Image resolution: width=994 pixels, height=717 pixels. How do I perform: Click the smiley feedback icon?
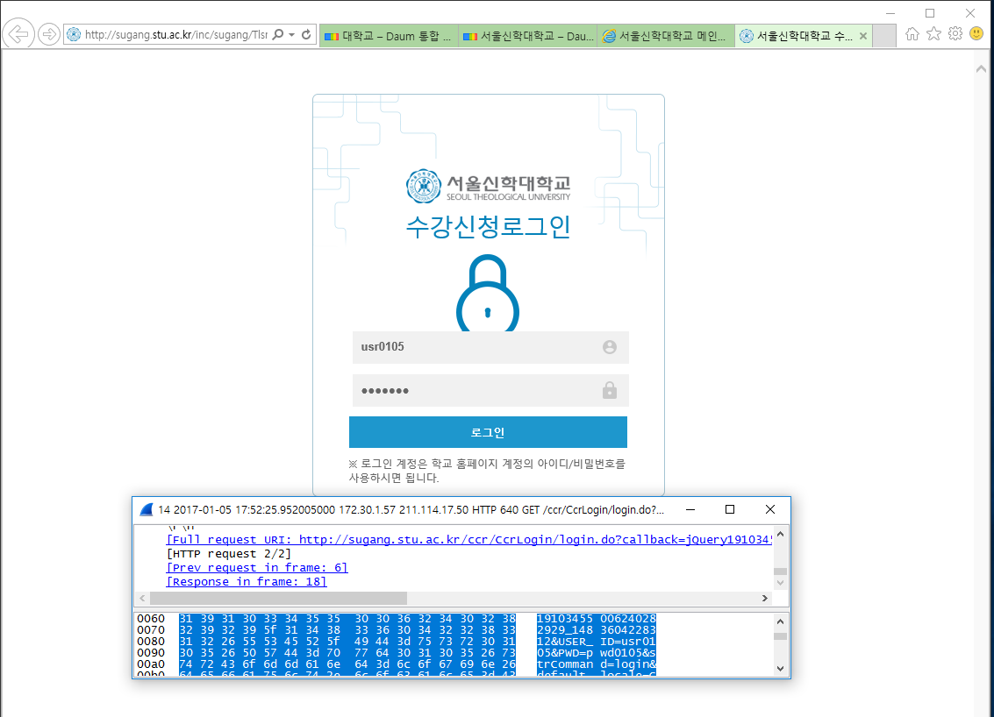(x=976, y=34)
